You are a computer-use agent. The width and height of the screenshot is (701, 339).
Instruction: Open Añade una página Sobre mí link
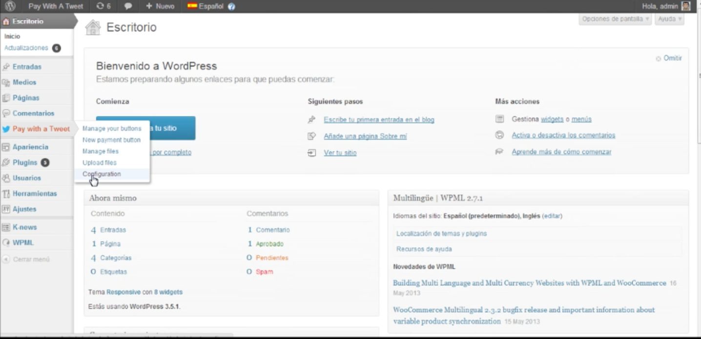[365, 136]
